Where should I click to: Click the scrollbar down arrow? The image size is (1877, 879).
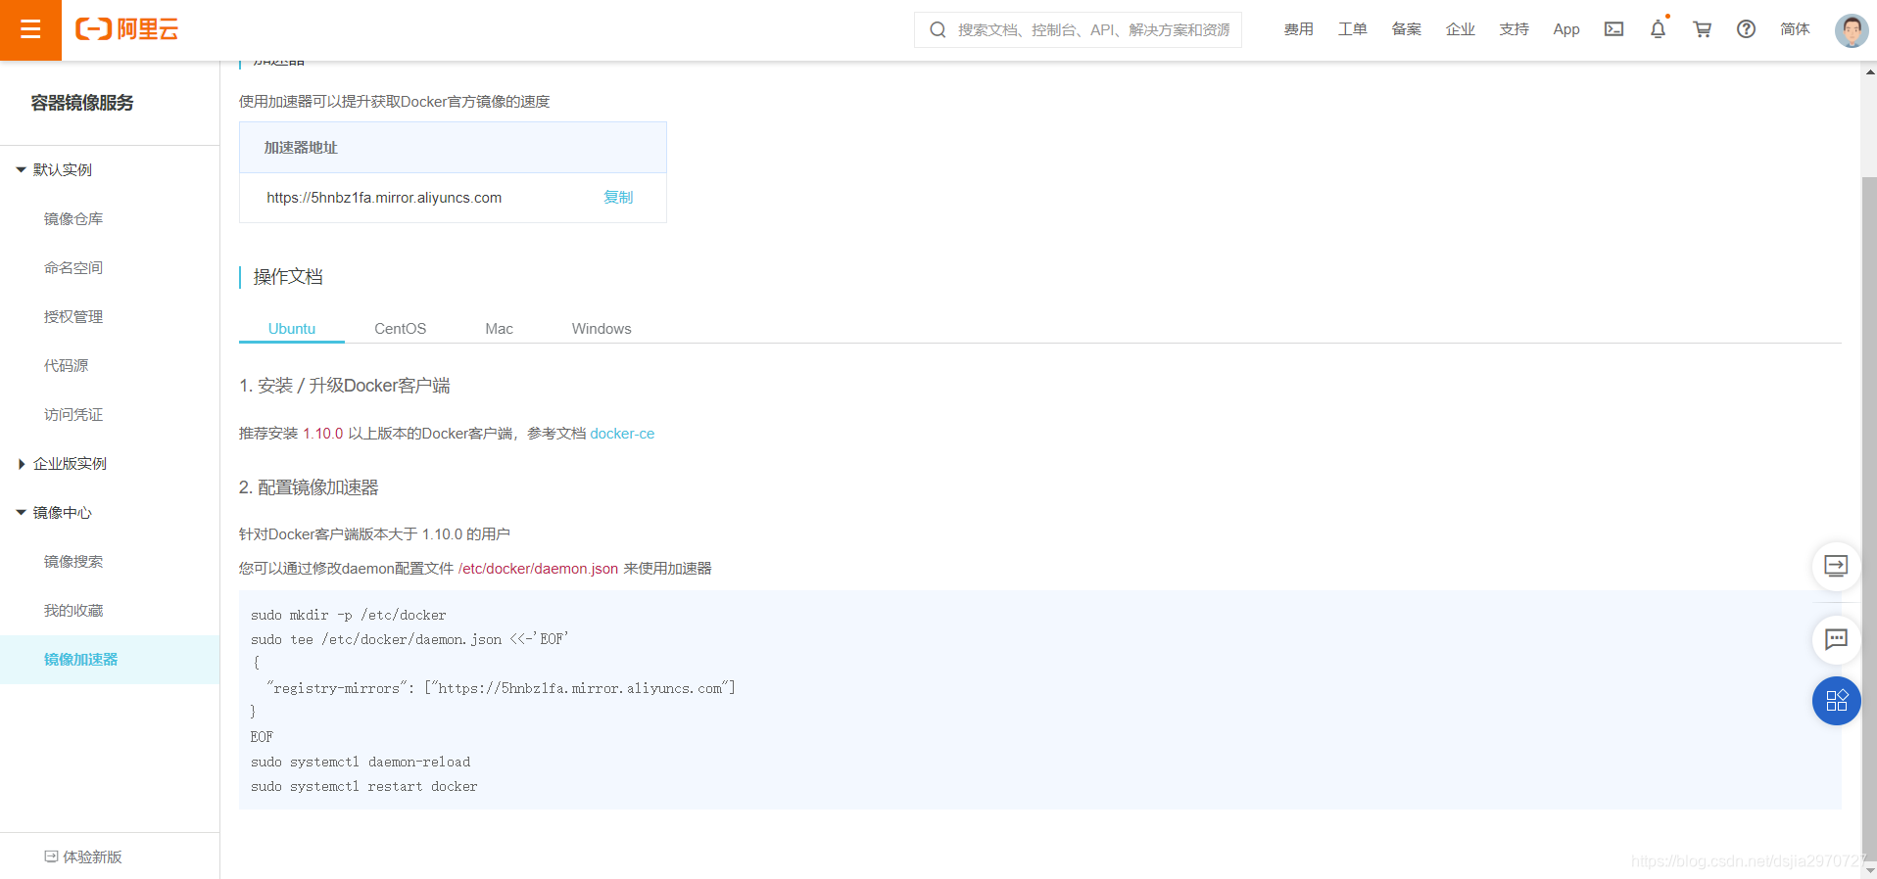click(1869, 869)
